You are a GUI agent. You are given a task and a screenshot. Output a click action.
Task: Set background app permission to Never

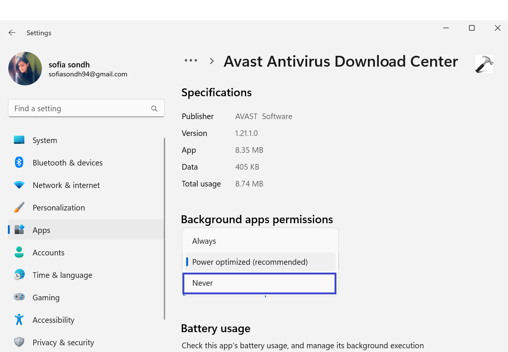click(x=260, y=283)
